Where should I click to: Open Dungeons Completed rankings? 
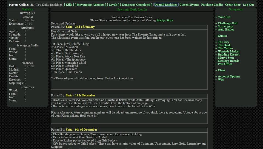(136, 5)
